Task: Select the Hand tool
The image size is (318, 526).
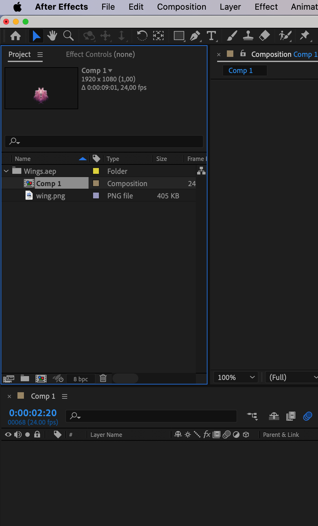Action: [52, 36]
